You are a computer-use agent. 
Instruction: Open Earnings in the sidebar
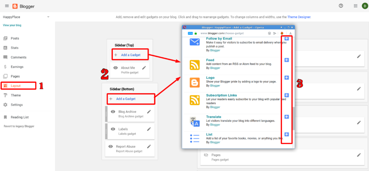17,67
